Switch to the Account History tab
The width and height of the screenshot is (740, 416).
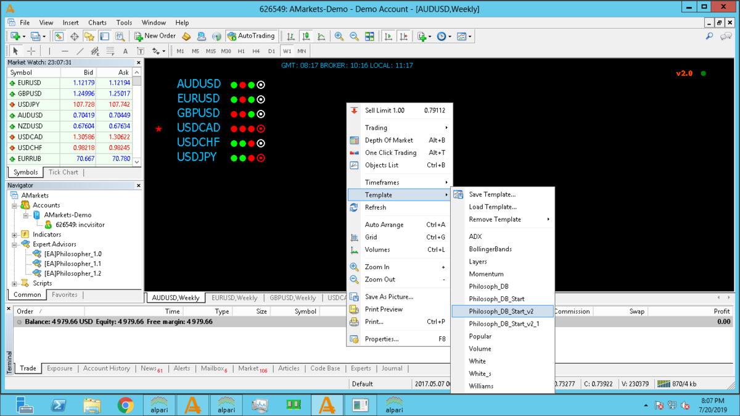pos(107,368)
